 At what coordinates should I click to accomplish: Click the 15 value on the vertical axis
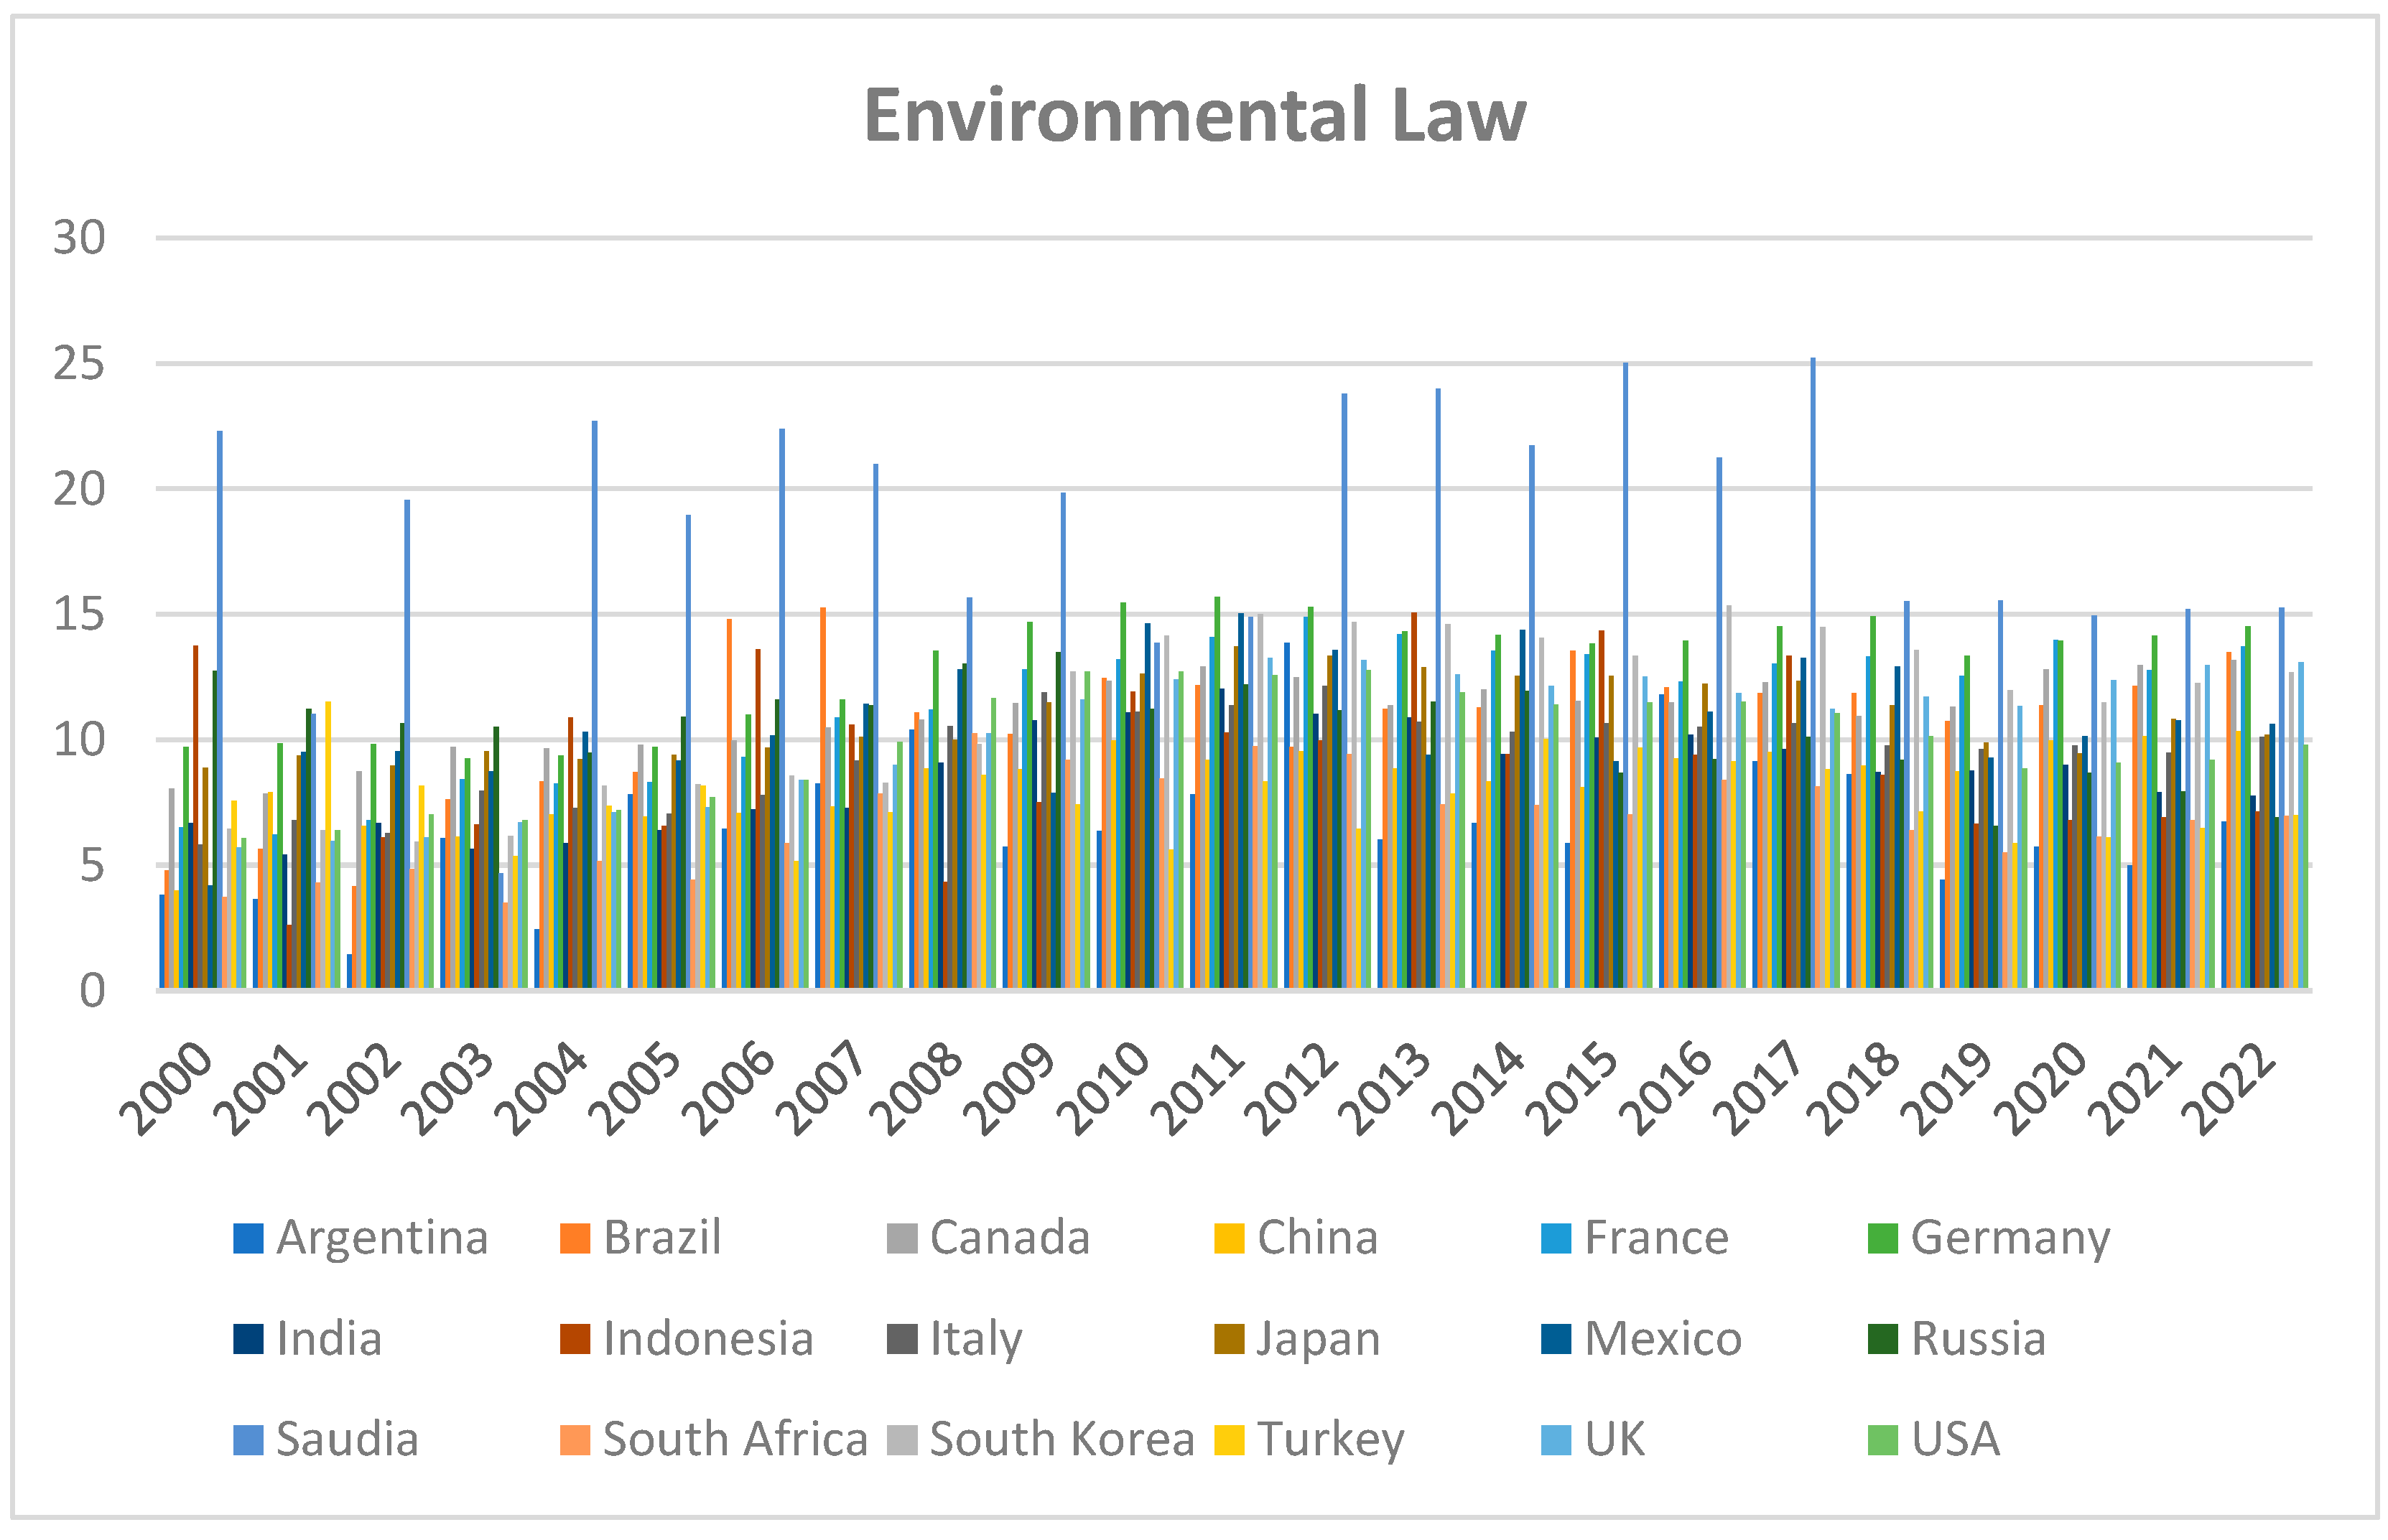pos(79,614)
